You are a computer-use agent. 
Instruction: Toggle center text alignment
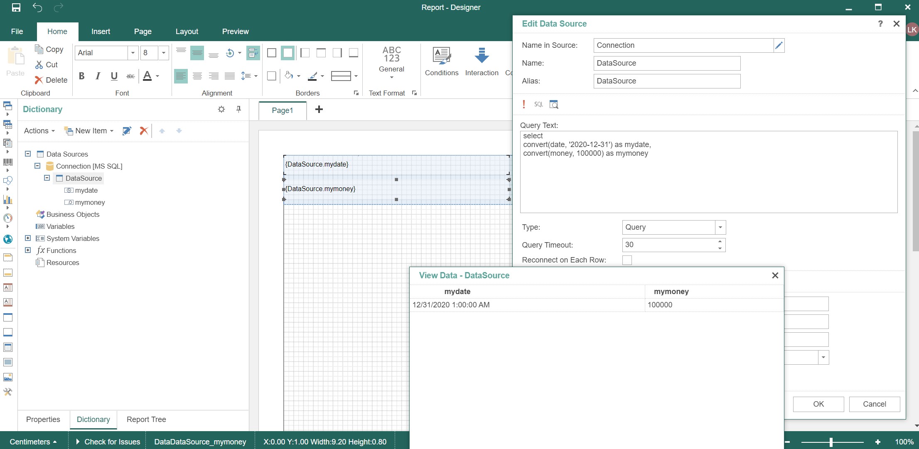197,76
